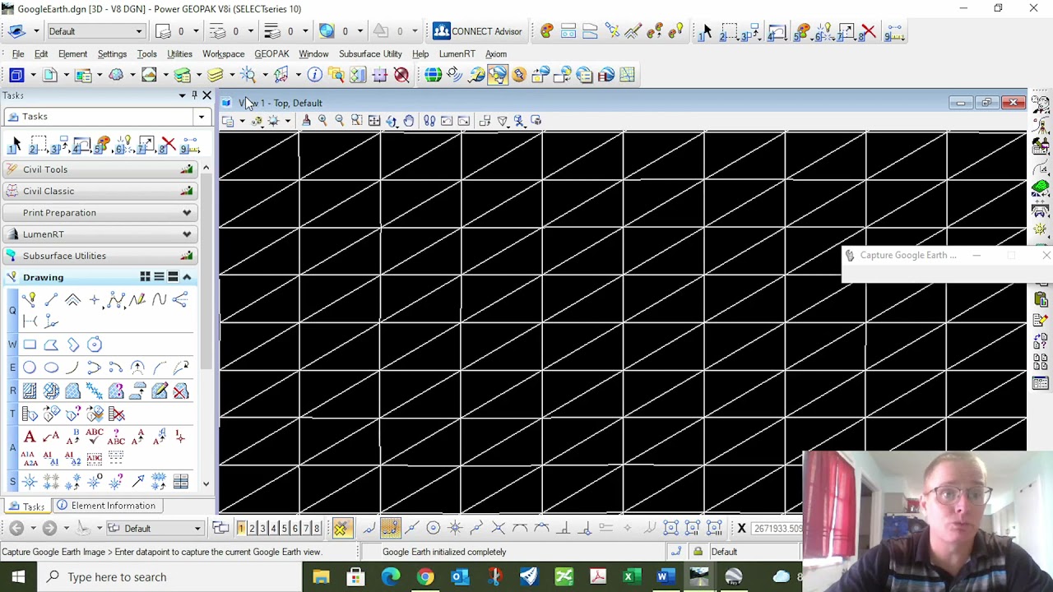Select the Spell Checker ABC tool

(x=94, y=437)
